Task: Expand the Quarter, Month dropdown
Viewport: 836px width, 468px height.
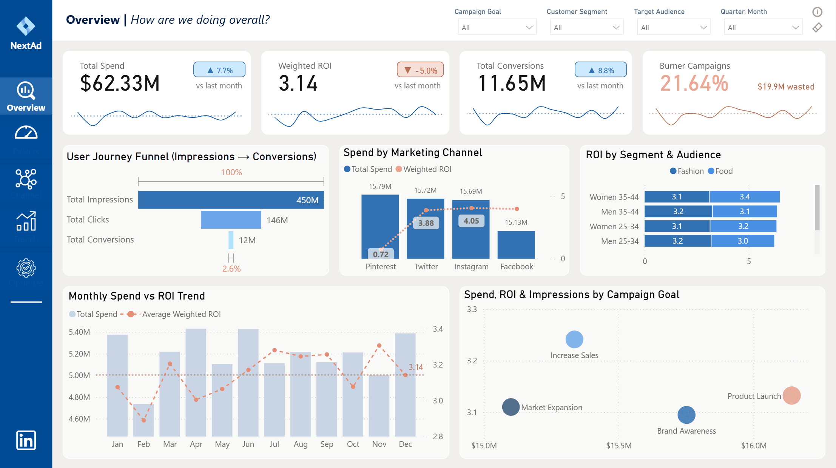Action: [763, 28]
